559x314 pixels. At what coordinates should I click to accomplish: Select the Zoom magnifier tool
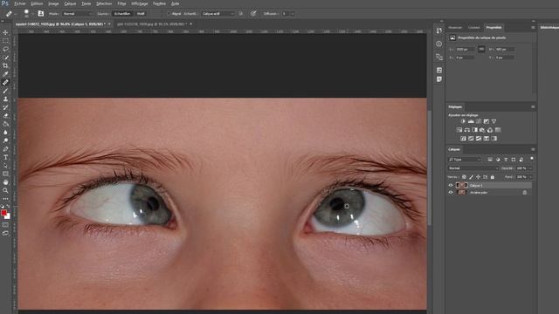(5, 190)
